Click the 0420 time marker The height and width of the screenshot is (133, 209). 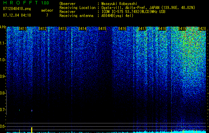[202, 29]
